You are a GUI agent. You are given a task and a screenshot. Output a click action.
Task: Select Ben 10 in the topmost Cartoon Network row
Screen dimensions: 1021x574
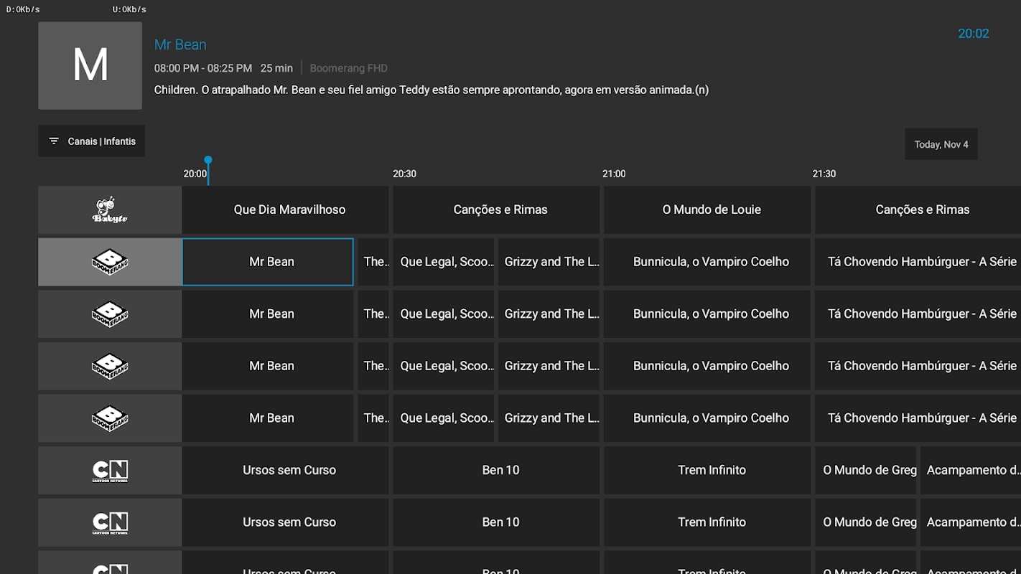500,471
